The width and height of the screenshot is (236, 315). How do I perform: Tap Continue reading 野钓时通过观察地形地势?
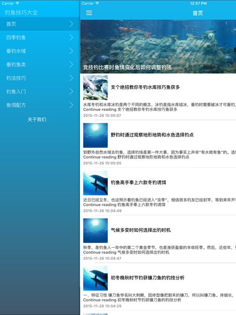(x=136, y=157)
